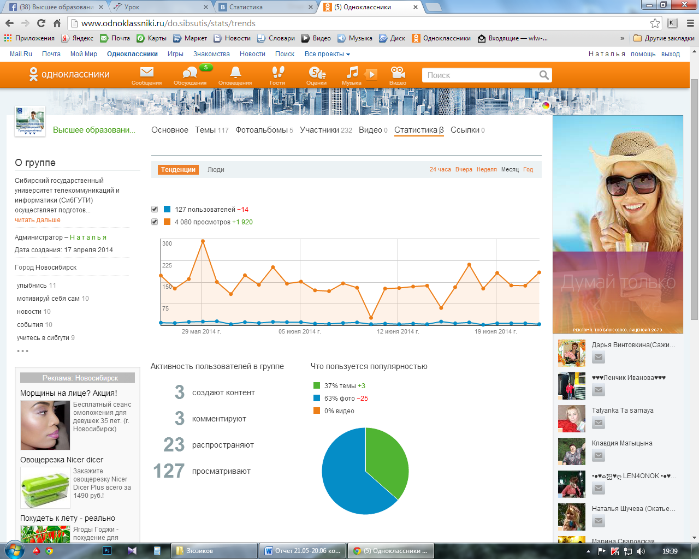Select the 24 часа period
The image size is (699, 559).
coord(440,169)
